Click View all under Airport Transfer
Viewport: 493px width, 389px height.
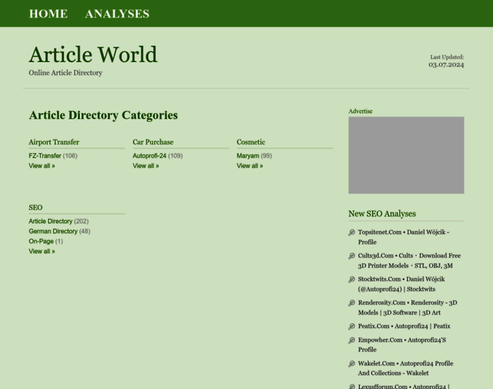click(x=42, y=166)
